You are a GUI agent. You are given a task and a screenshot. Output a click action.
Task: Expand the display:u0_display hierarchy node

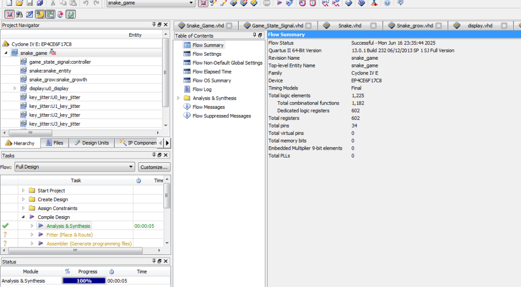15,88
